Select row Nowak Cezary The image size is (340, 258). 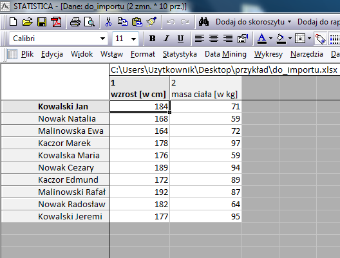[x=55, y=168]
